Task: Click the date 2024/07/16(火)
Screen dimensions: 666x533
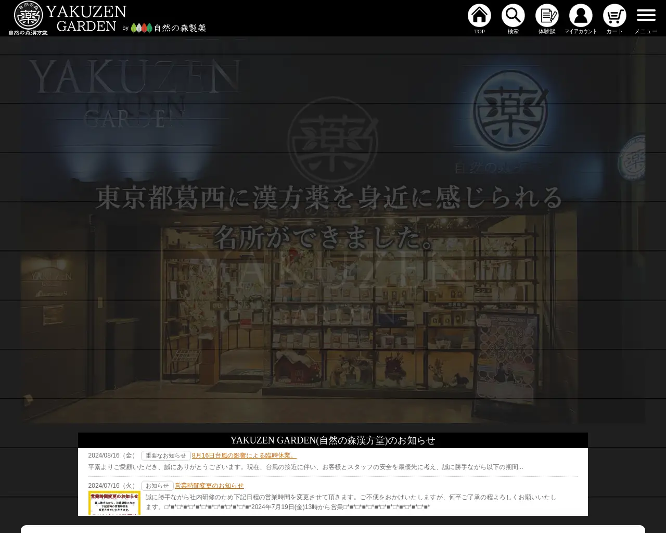Action: click(x=113, y=486)
